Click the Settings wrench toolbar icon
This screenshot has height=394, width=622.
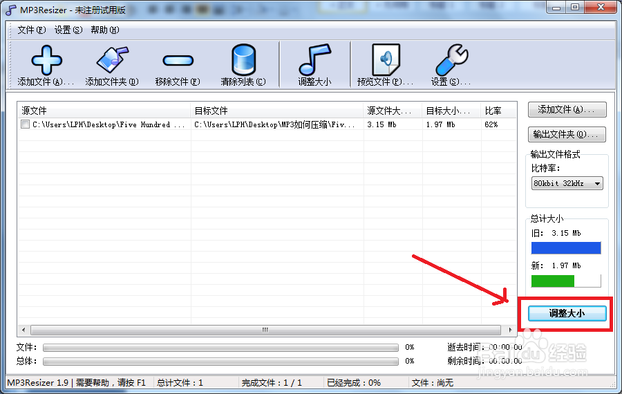pos(452,60)
